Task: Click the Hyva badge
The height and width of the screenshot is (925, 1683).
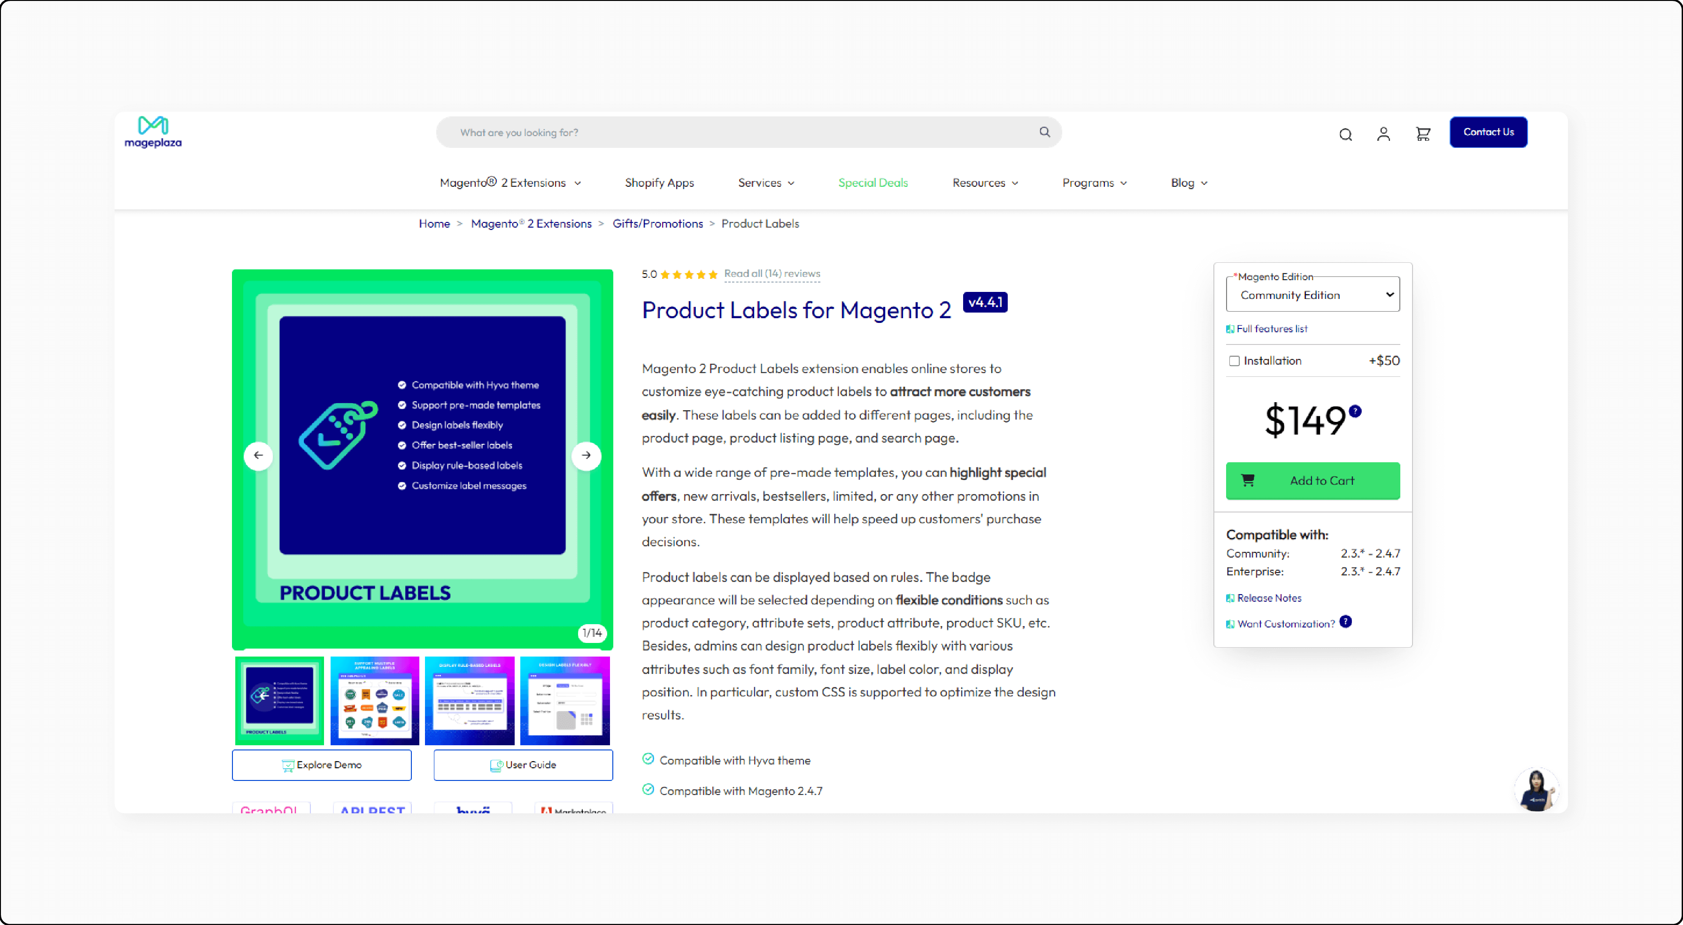Action: point(473,808)
